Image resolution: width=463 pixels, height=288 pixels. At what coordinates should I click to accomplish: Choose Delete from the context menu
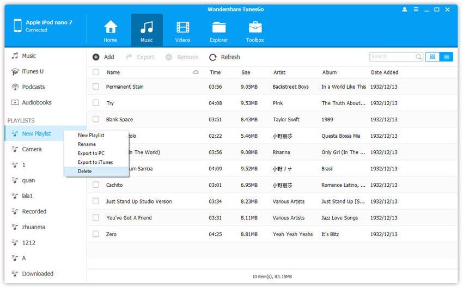[85, 171]
